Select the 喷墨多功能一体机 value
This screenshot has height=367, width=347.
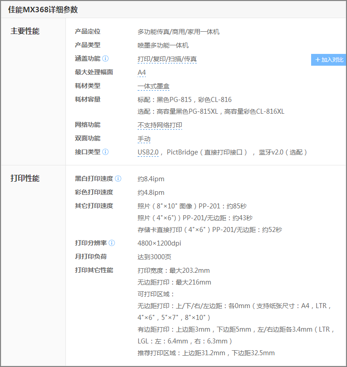tap(163, 45)
